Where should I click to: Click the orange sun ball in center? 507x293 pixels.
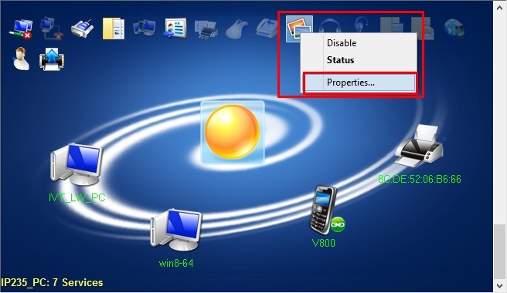point(232,132)
